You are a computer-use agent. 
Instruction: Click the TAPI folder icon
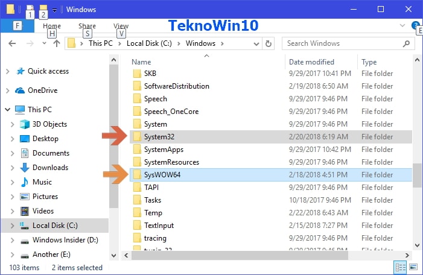(137, 188)
